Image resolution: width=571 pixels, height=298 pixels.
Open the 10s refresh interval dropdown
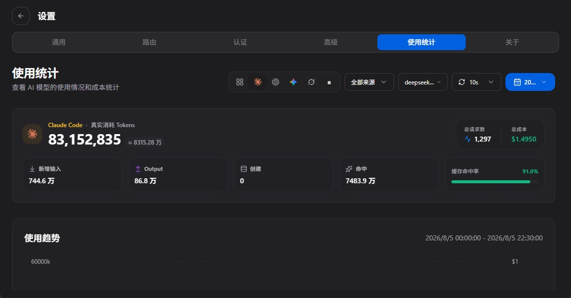click(476, 82)
